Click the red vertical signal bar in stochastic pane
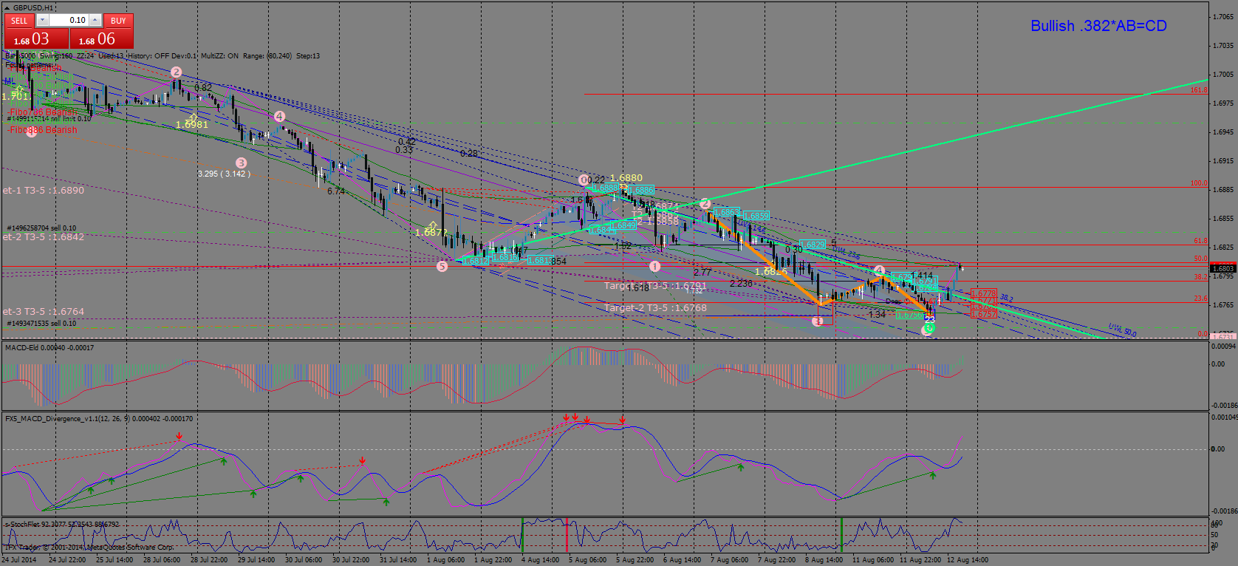The height and width of the screenshot is (566, 1238). point(567,534)
